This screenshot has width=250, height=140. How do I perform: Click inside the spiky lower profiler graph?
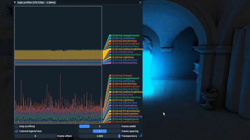[58, 94]
